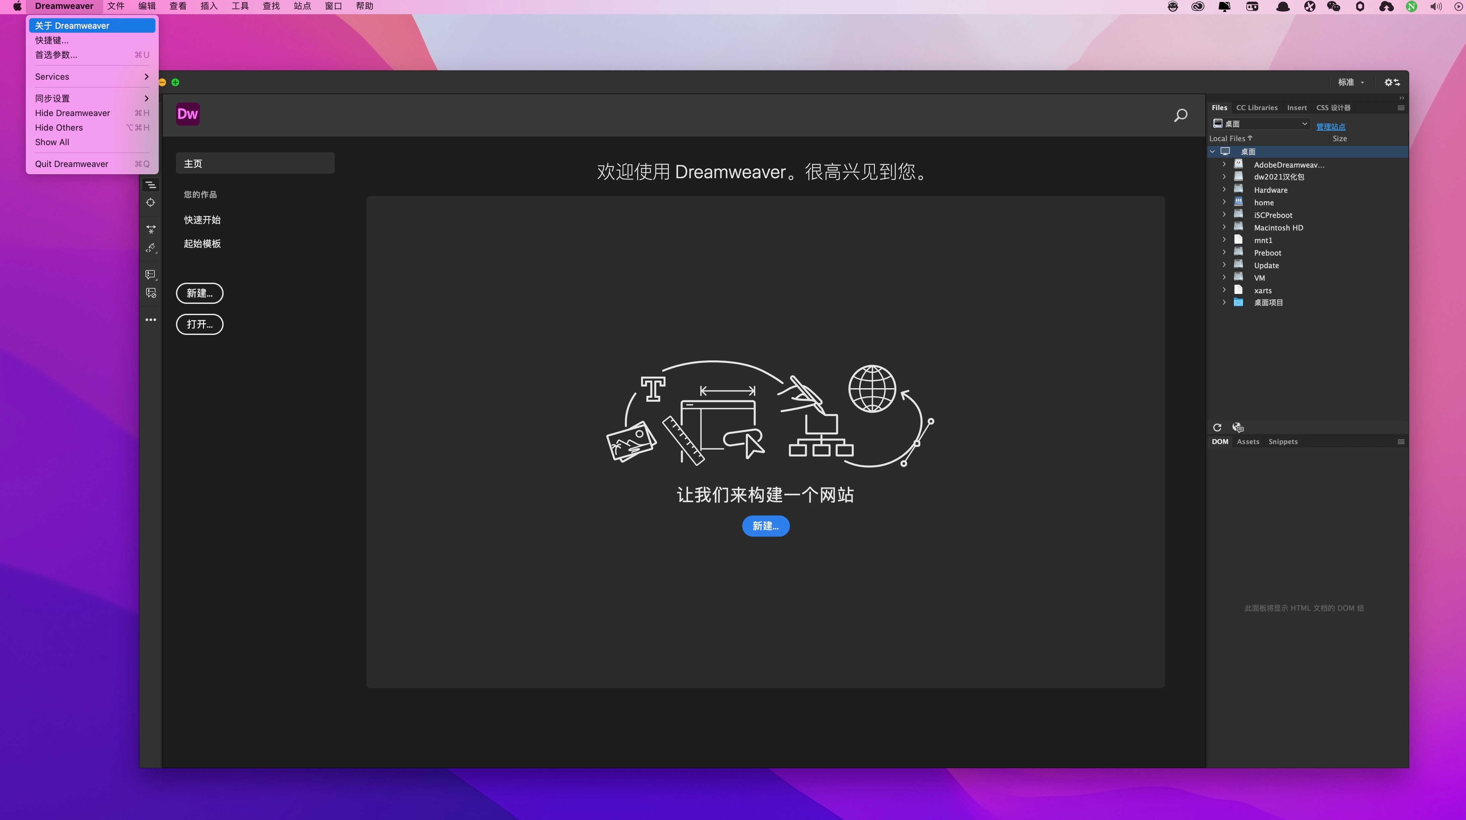Click the format source code icon
This screenshot has width=1466, height=820.
coord(150,248)
